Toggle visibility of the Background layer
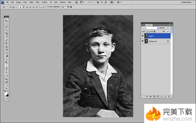The height and width of the screenshot is (123, 196). (142, 41)
